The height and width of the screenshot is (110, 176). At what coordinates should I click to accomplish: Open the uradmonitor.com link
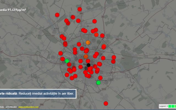click(x=28, y=107)
